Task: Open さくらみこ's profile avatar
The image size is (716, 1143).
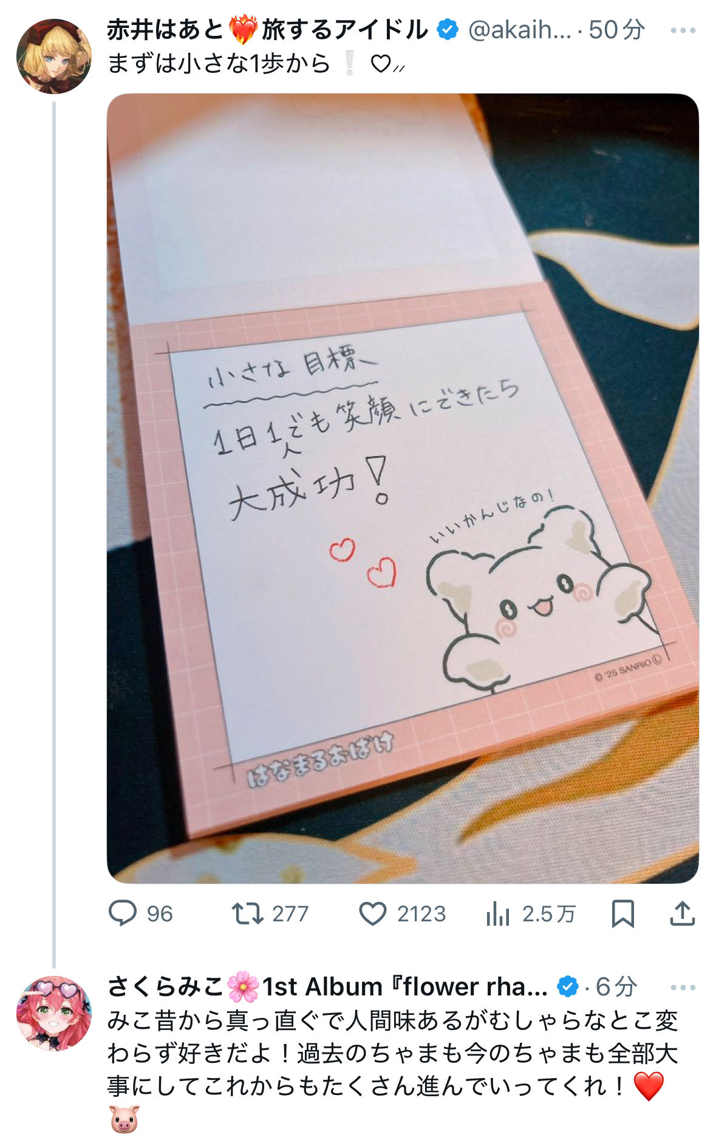Action: pyautogui.click(x=54, y=1013)
